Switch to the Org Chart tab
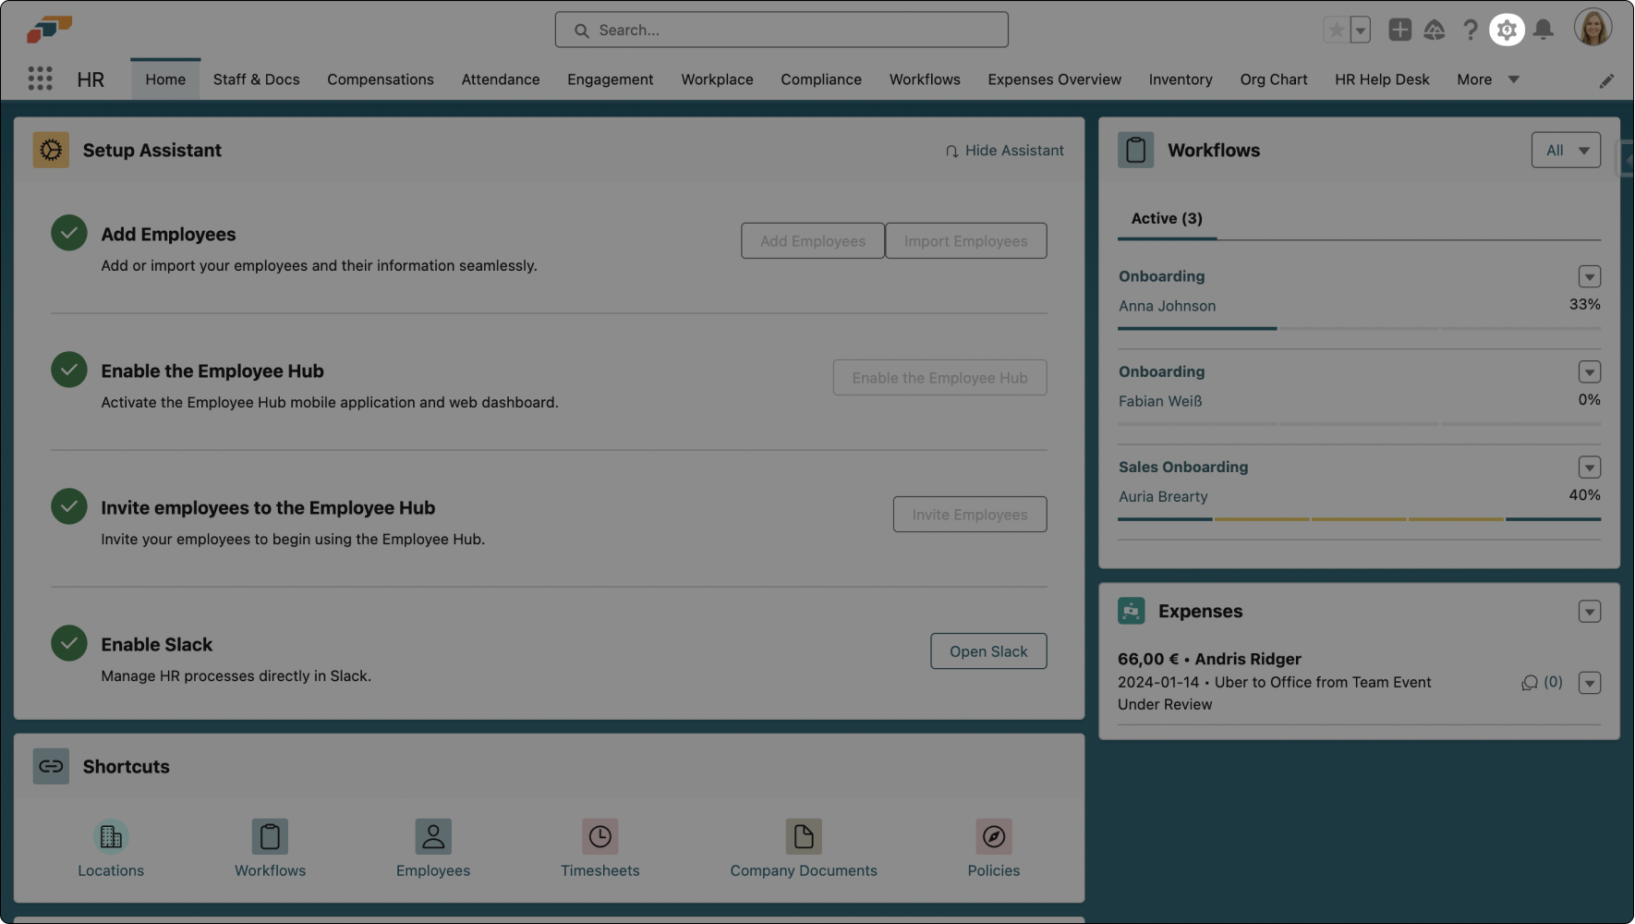The height and width of the screenshot is (924, 1635). tap(1274, 79)
